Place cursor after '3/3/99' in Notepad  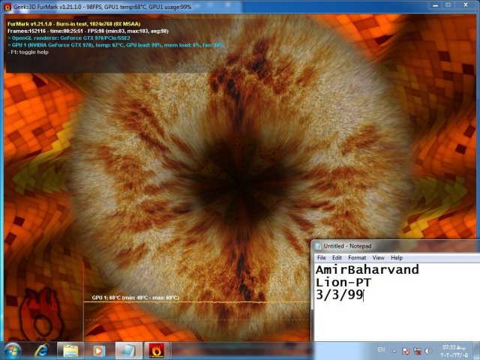[364, 295]
